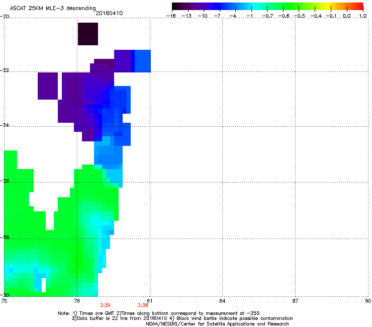Click the -20 latitude axis label
The height and width of the screenshot is (327, 372).
click(5, 16)
